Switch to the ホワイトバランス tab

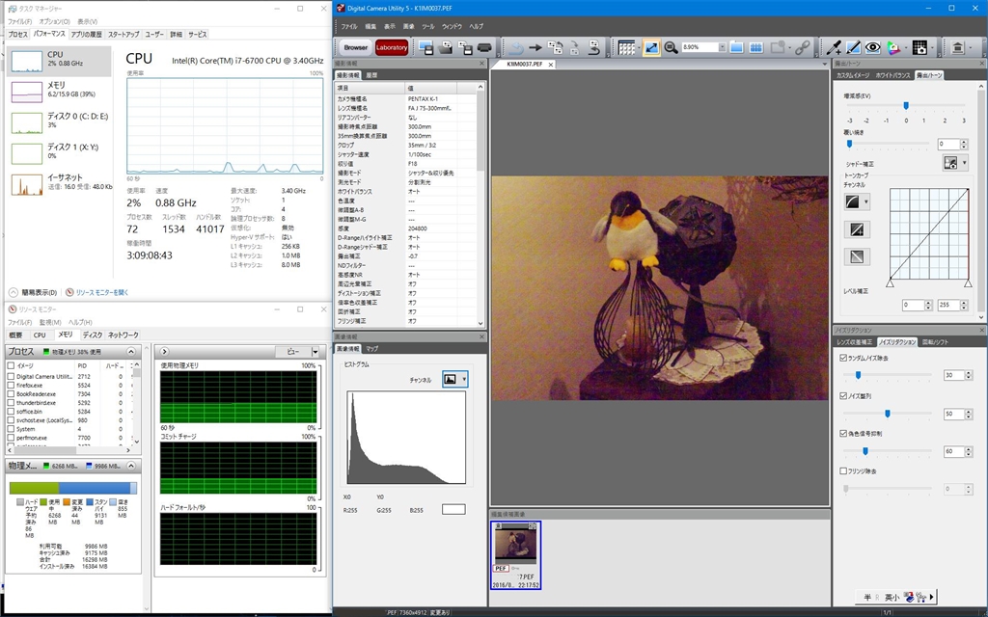click(892, 75)
